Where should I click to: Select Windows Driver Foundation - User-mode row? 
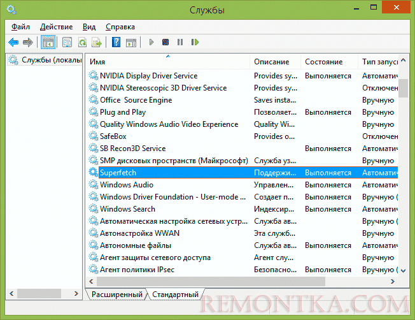point(242,197)
